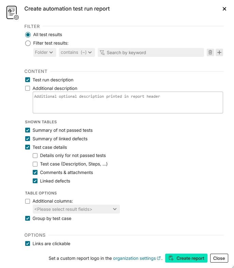The width and height of the screenshot is (234, 268).
Task: Click the Close button
Action: coord(219,258)
